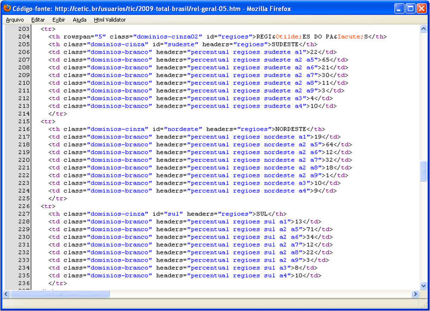Click the id="sul" attribute on line 227

pos(168,214)
